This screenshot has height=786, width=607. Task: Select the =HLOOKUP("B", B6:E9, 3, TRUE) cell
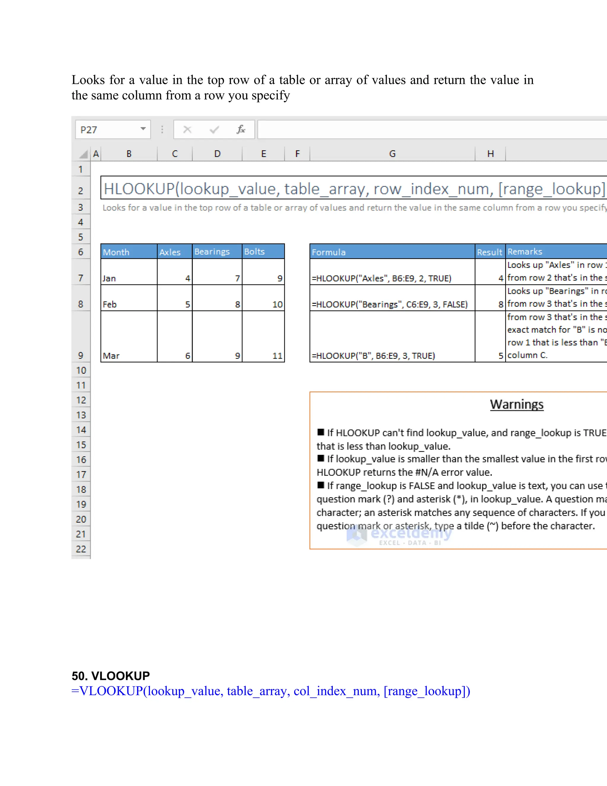pyautogui.click(x=392, y=337)
